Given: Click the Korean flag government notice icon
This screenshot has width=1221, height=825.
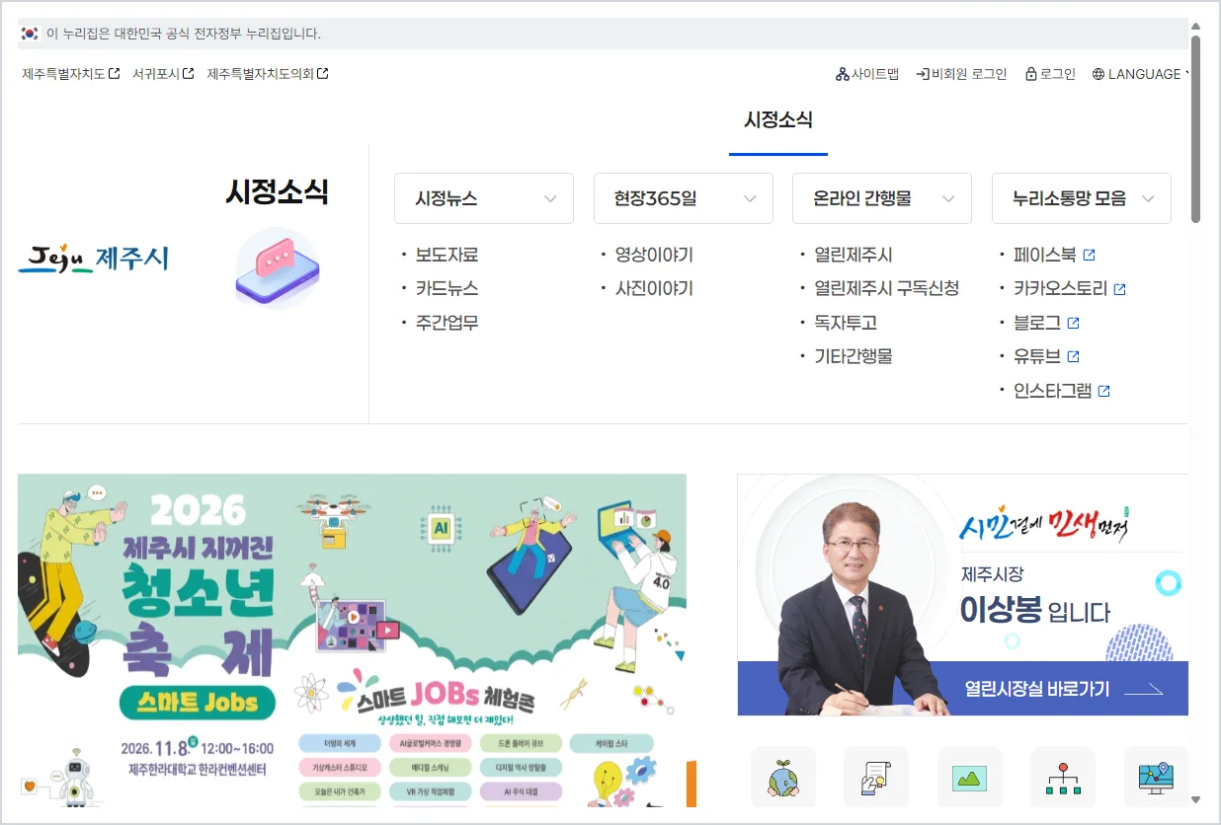Looking at the screenshot, I should click(30, 33).
